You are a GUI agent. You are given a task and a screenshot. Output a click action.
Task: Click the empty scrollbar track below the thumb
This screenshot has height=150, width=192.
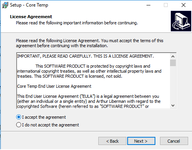(173, 84)
